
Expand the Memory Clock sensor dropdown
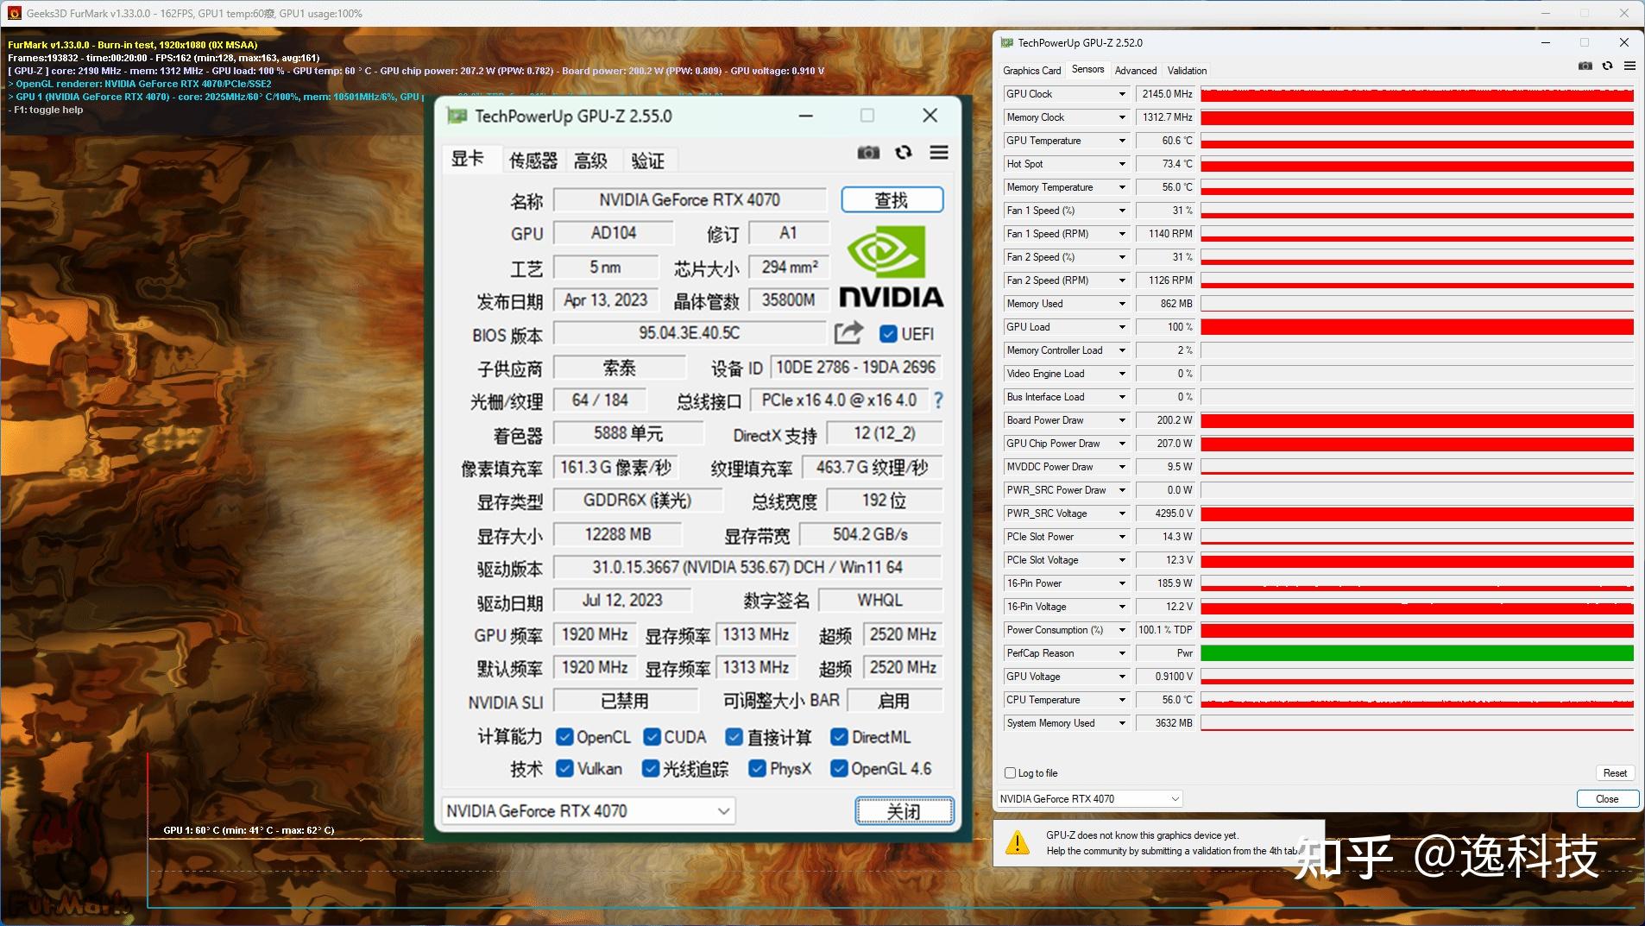coord(1122,117)
